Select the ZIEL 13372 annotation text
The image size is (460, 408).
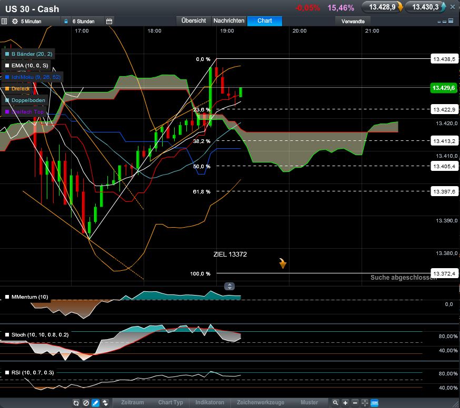click(230, 254)
